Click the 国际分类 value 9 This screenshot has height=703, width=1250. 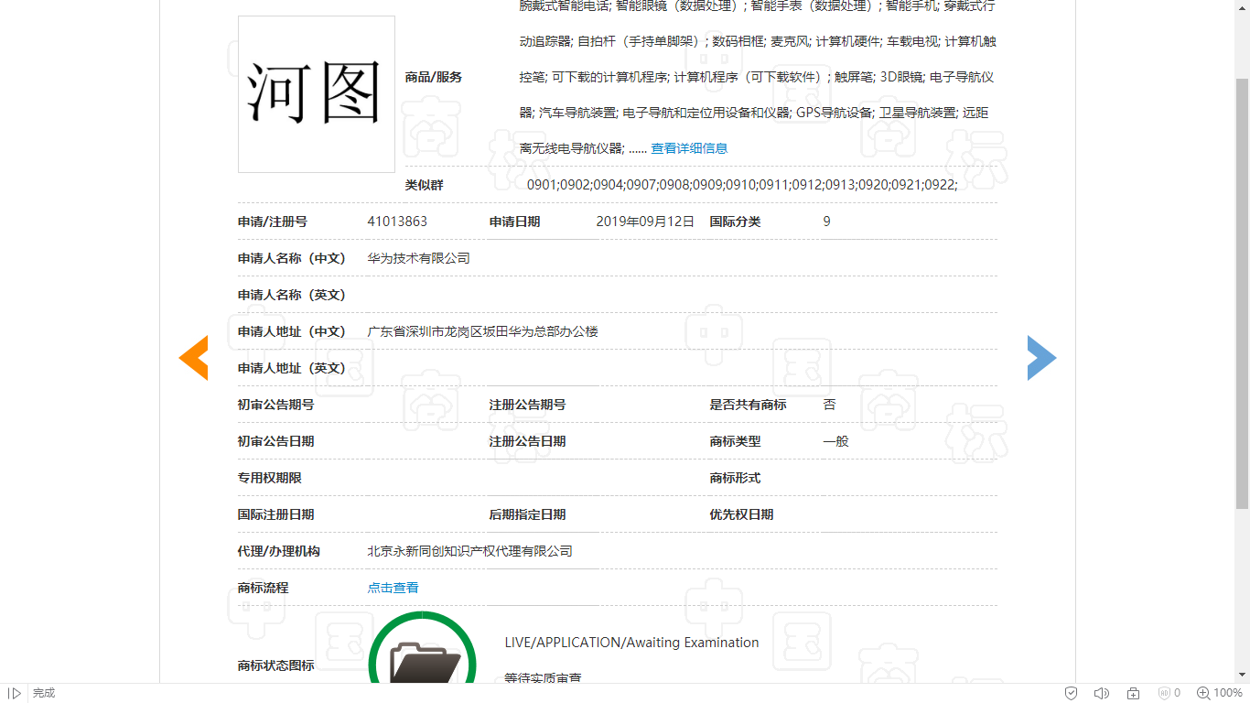[x=826, y=222]
